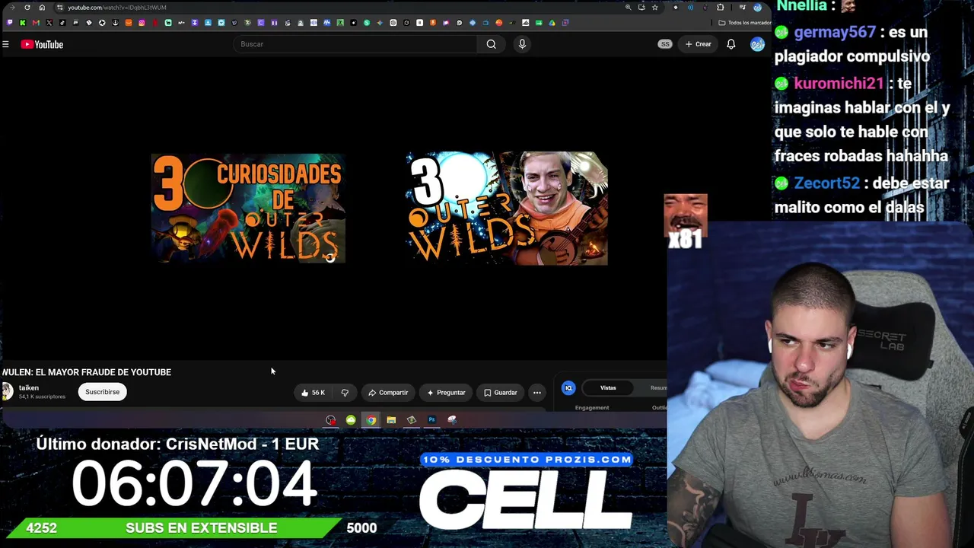974x548 pixels.
Task: Open Photoshop from the taskbar
Action: pyautogui.click(x=431, y=420)
